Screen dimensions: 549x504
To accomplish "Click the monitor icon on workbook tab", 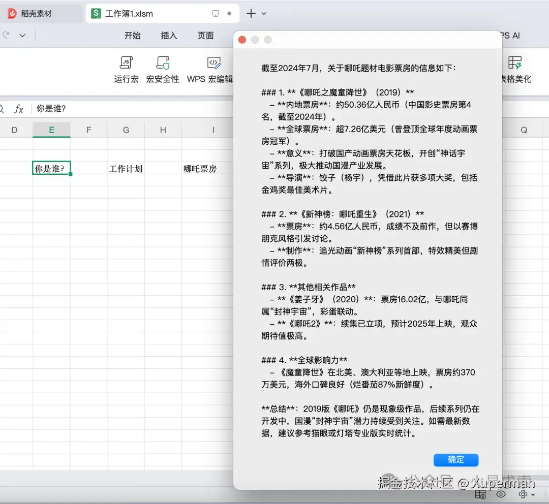I will [x=216, y=14].
